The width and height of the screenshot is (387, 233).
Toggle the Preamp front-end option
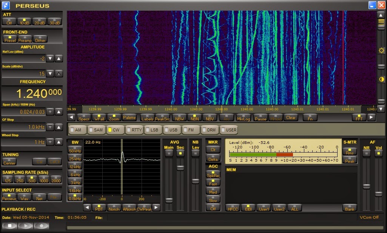click(x=25, y=39)
